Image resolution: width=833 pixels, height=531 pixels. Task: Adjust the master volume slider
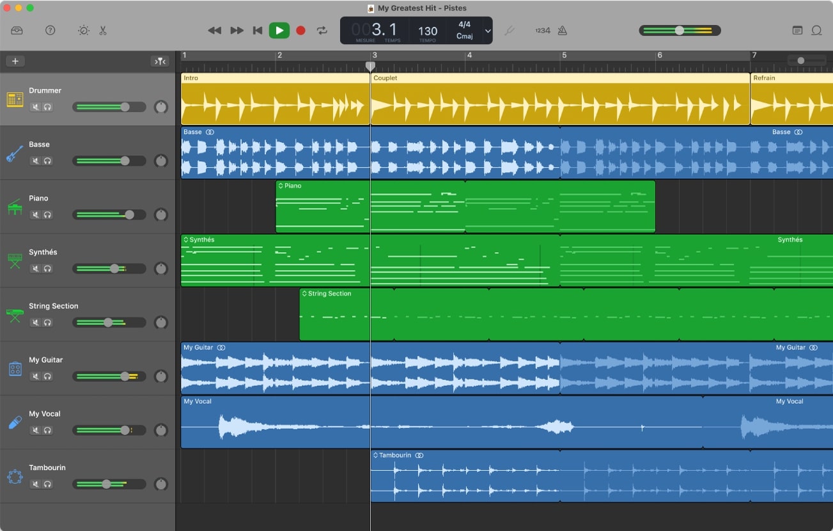coord(680,30)
